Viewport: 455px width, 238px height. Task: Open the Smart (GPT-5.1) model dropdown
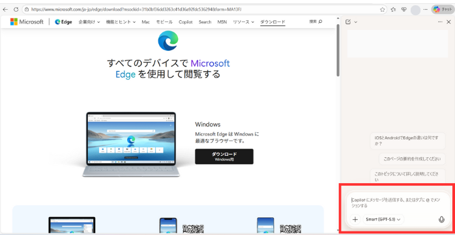point(383,220)
